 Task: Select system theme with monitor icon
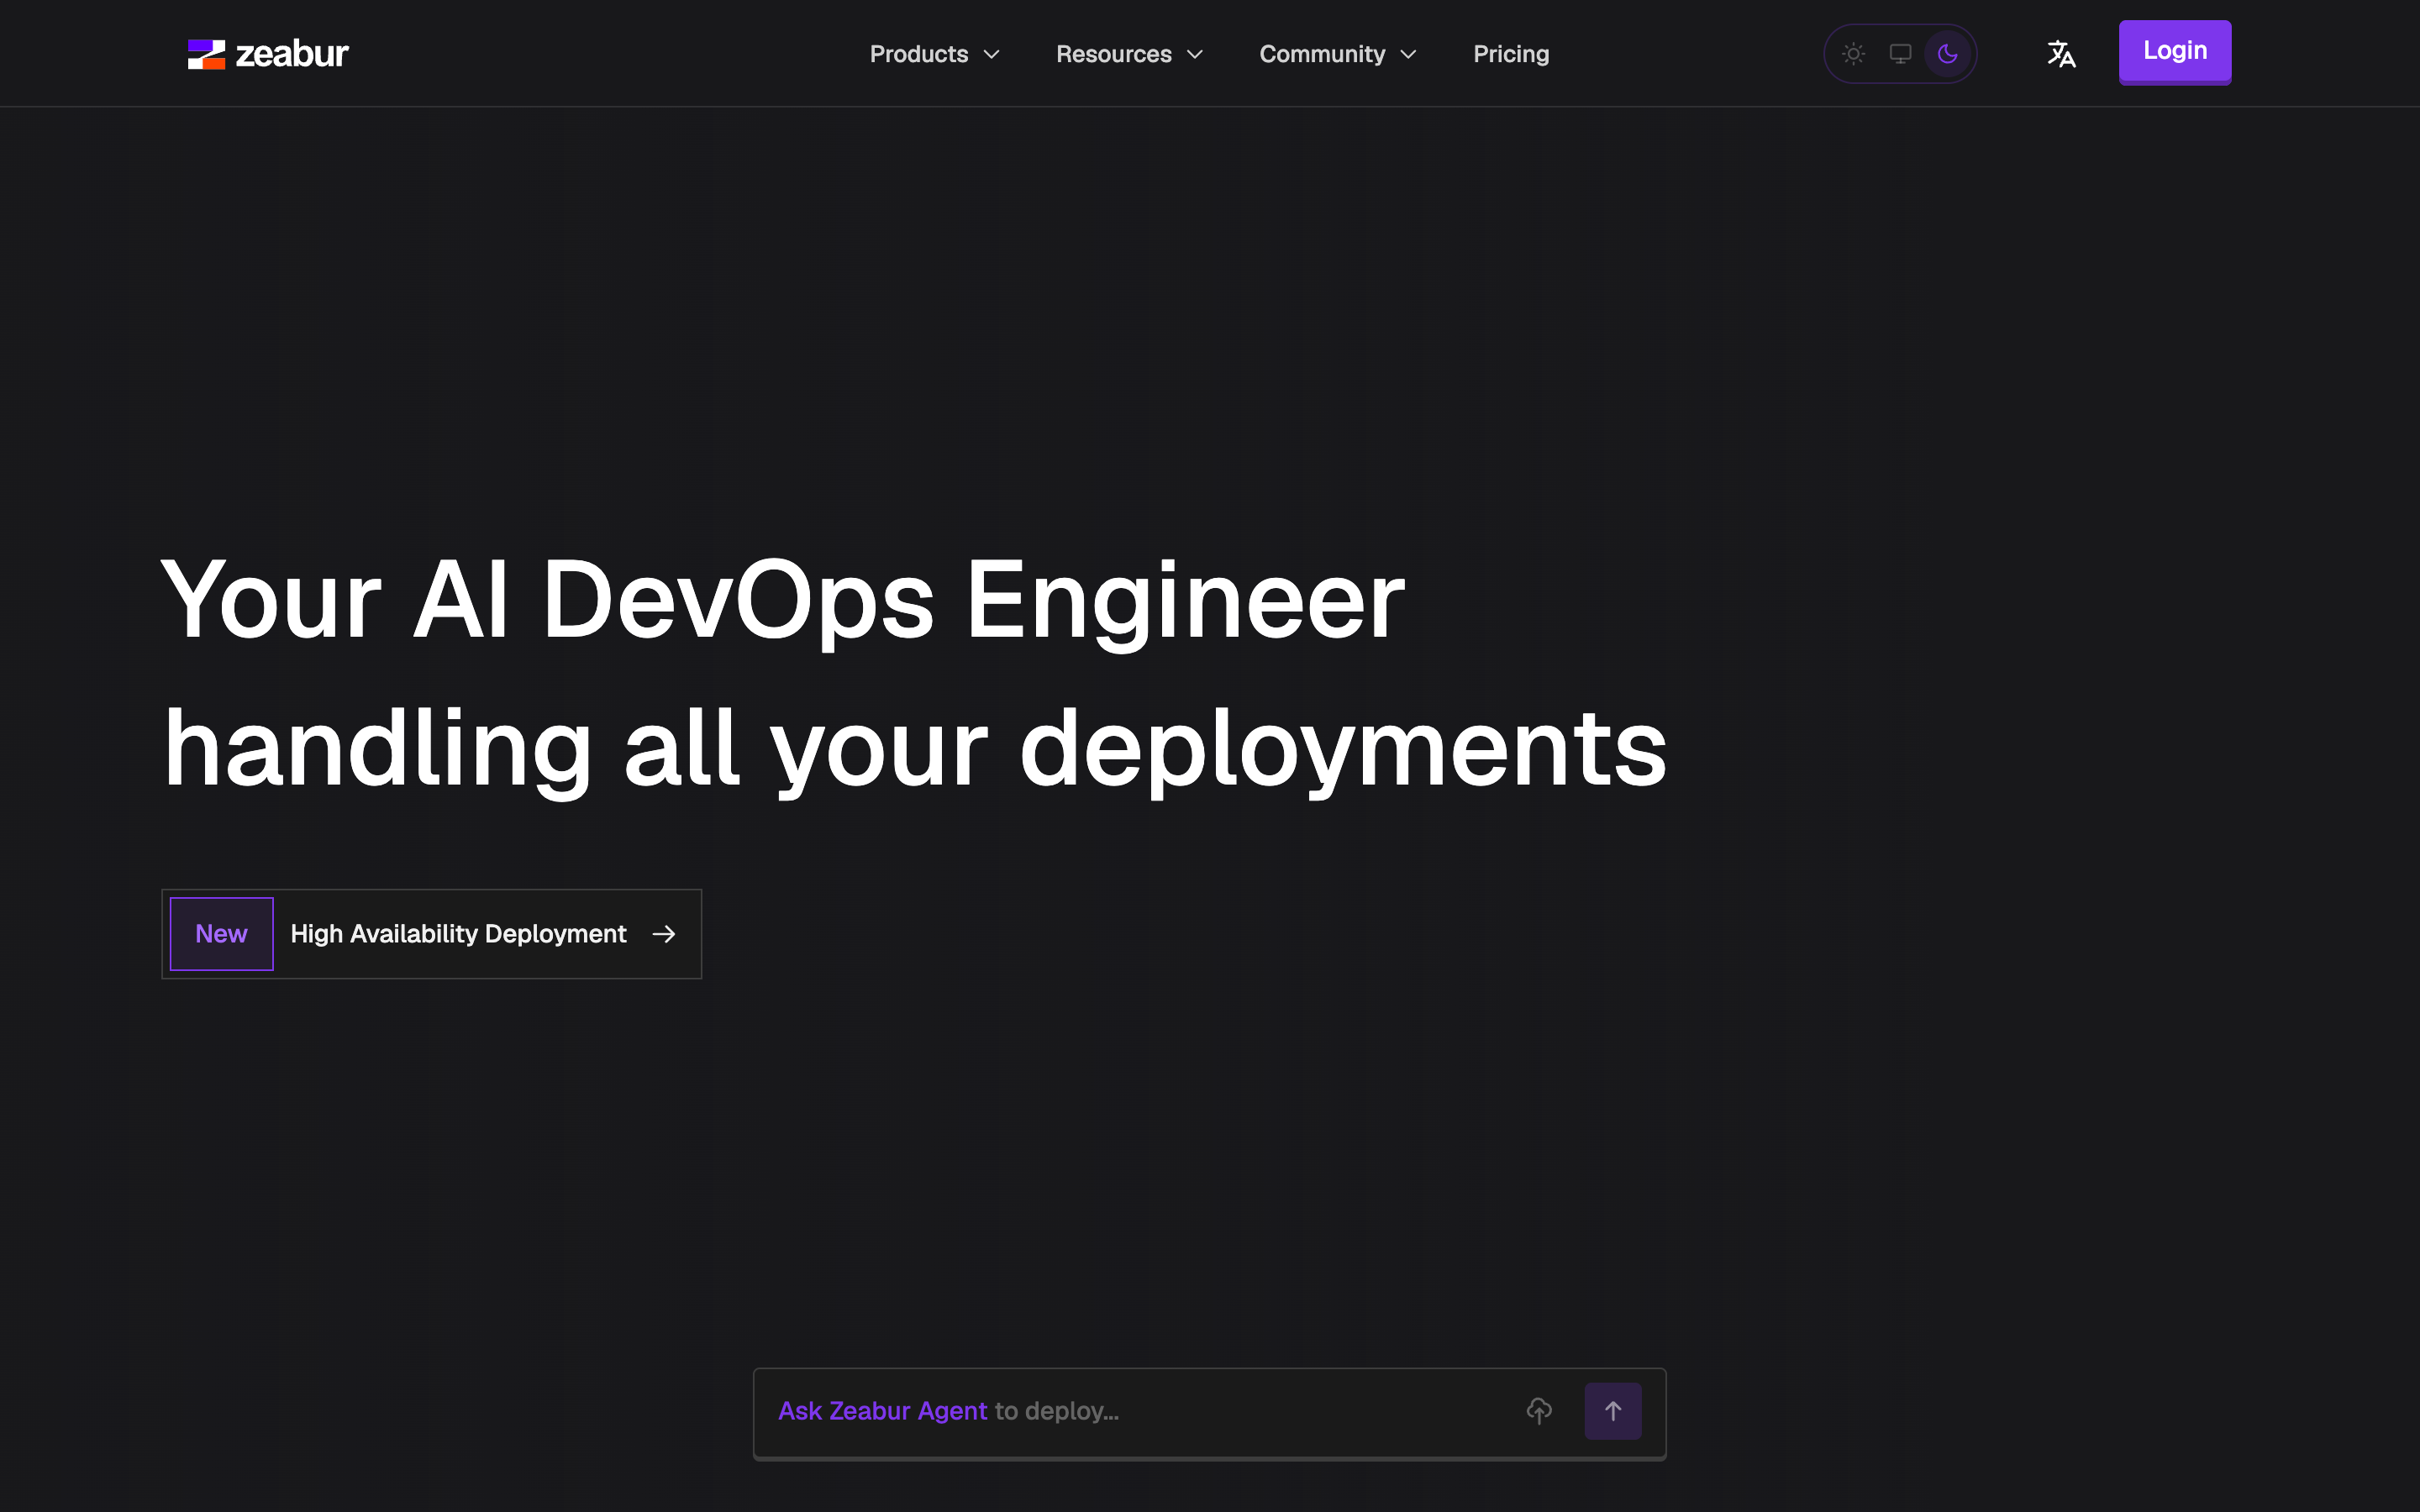point(1900,54)
